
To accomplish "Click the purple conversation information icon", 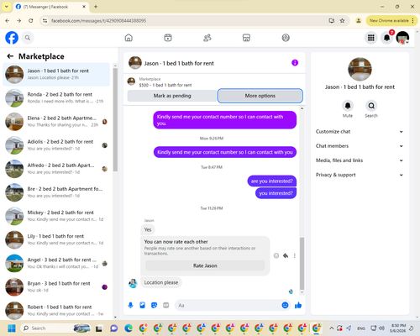I will (x=295, y=63).
